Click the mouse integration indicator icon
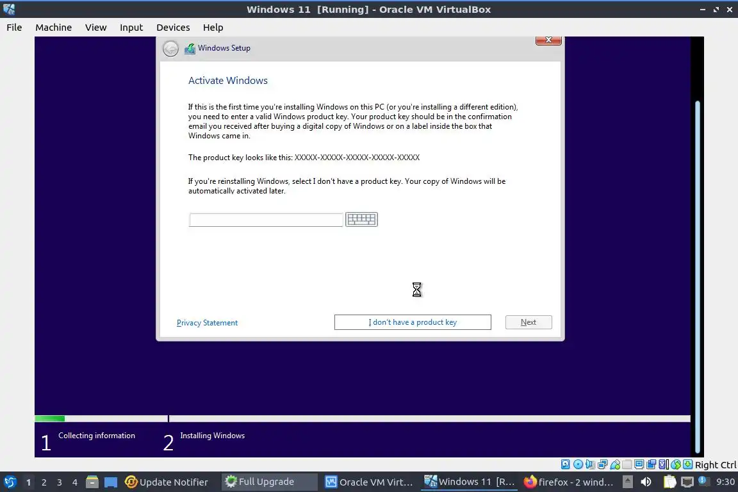The height and width of the screenshot is (492, 738). [676, 464]
